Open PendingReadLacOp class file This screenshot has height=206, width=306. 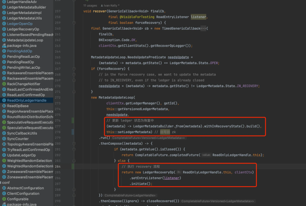(24, 56)
